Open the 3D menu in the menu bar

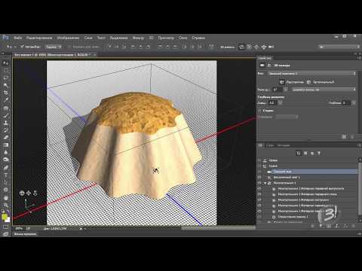152,38
